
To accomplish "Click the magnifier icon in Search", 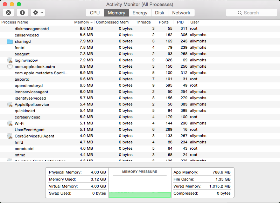I will [x=240, y=13].
